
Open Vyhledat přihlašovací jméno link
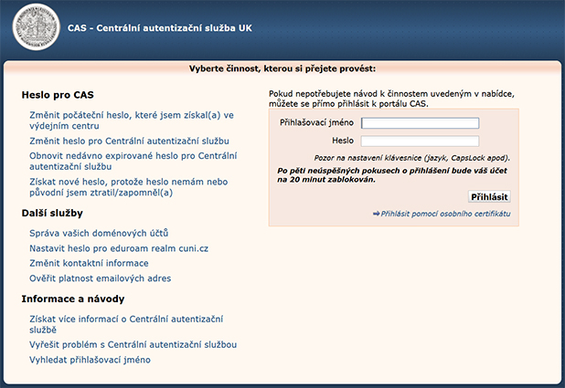[x=91, y=360]
